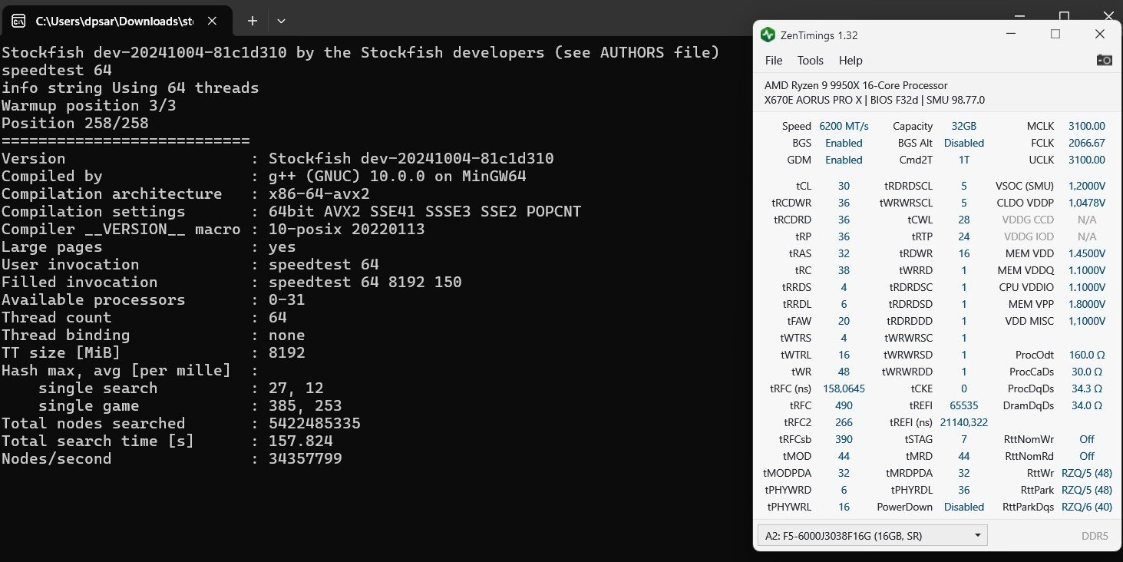Click the 'Position 258/258' terminal line
This screenshot has height=562, width=1123.
tap(75, 124)
